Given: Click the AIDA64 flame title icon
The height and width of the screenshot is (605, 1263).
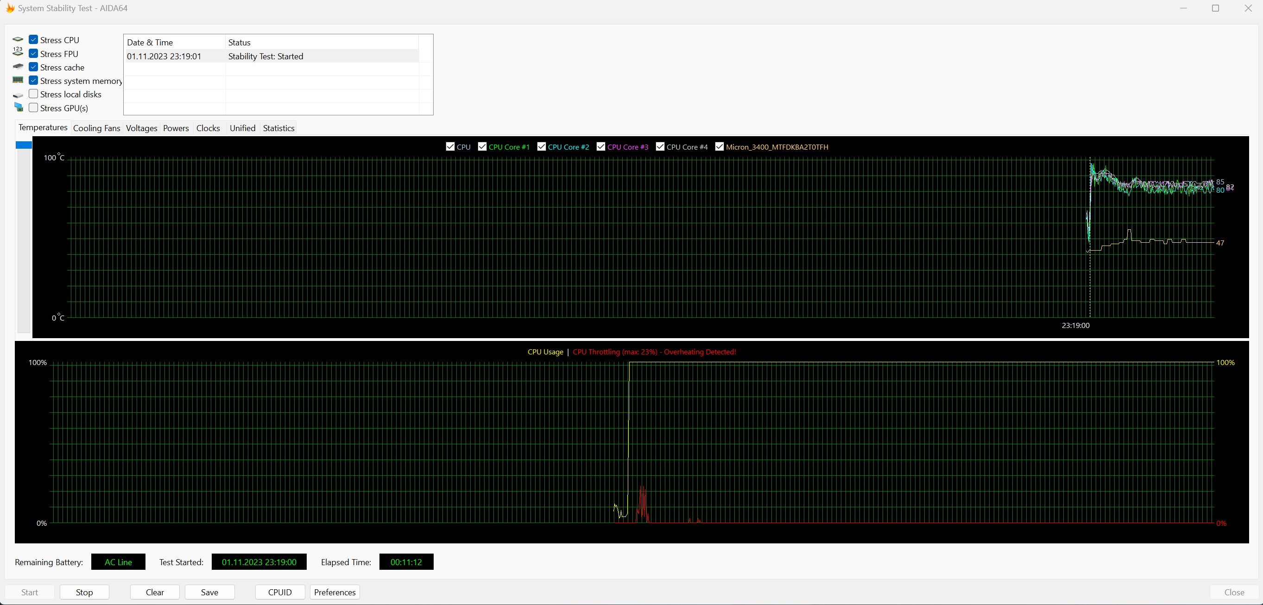Looking at the screenshot, I should tap(10, 8).
